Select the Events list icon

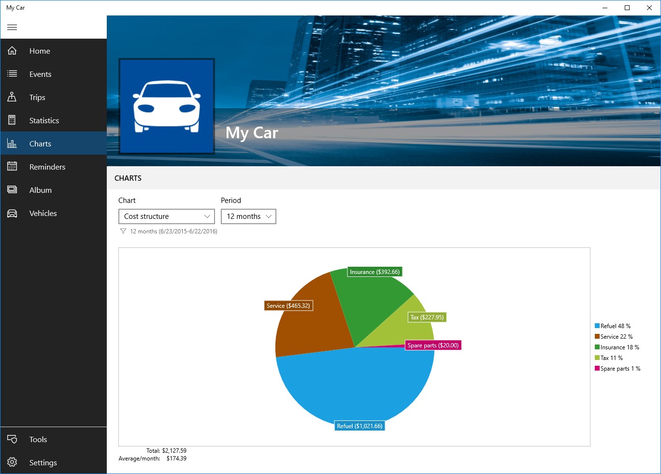coord(12,73)
